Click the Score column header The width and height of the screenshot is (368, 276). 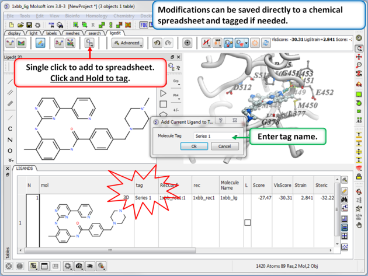tap(259, 185)
